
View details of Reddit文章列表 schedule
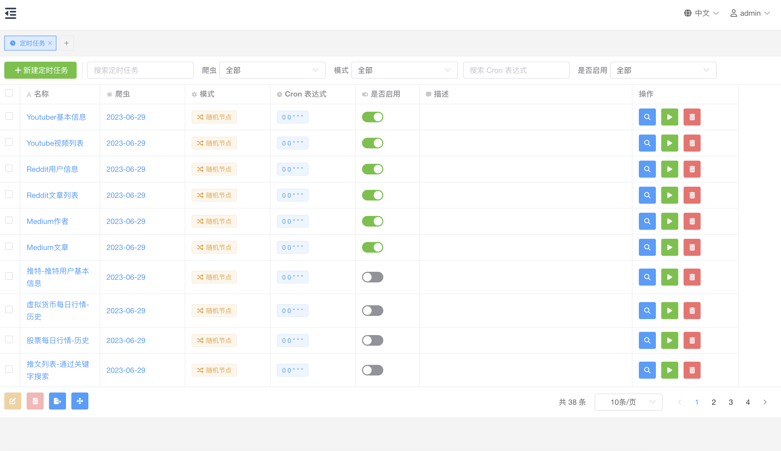[x=647, y=195]
